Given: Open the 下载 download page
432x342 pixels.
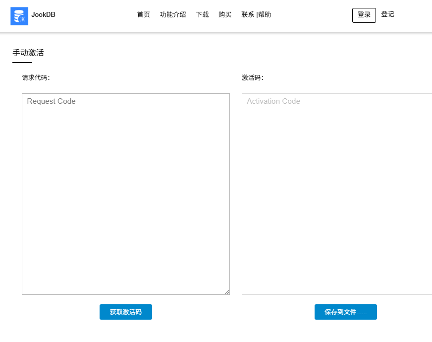Looking at the screenshot, I should pos(202,15).
